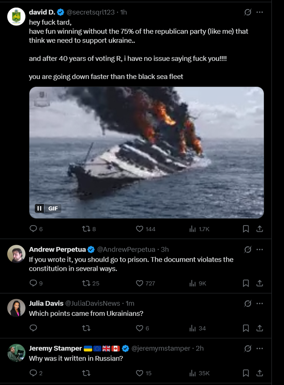Bookmark Jeremy Stamper's post
This screenshot has width=284, height=385.
pos(246,373)
